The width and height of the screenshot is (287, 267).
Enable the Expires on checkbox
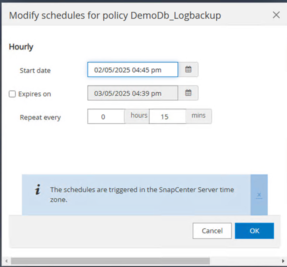click(12, 94)
